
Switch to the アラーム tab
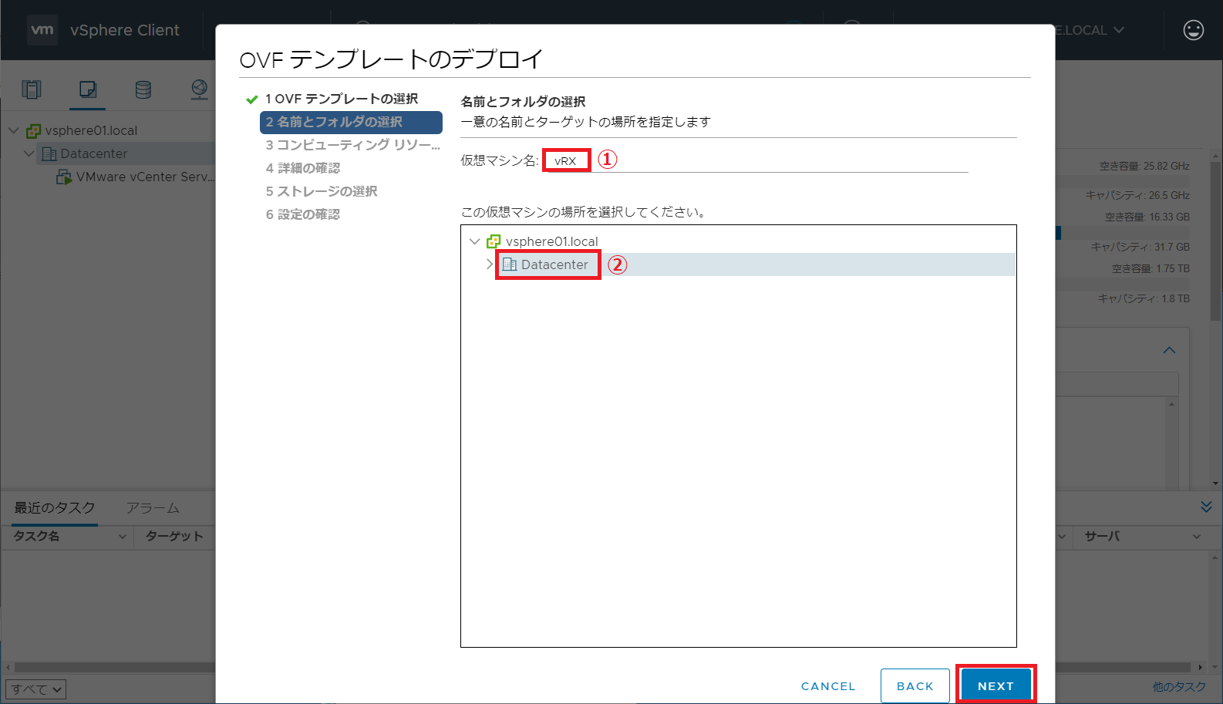click(x=153, y=507)
